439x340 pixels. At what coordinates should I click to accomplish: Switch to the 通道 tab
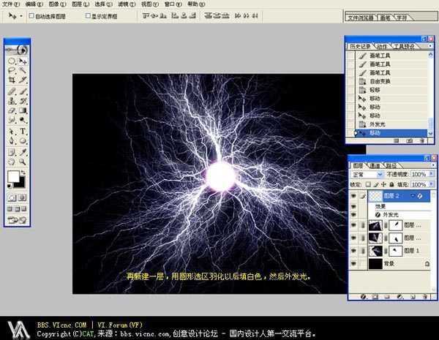[x=375, y=166]
